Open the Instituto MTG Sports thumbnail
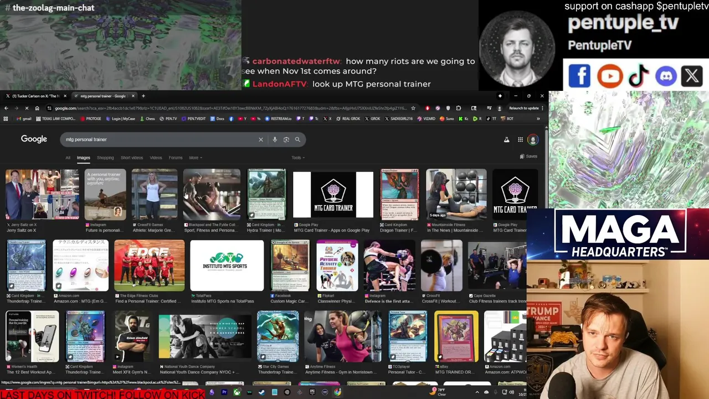 click(227, 265)
